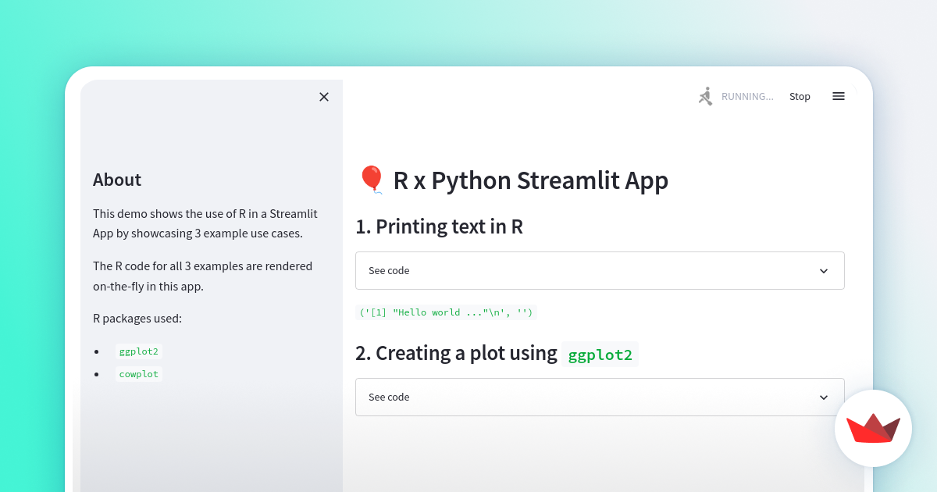937x492 pixels.
Task: Click the Stop button to halt the script
Action: pos(800,96)
